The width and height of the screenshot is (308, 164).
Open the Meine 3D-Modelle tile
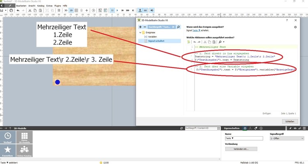24,137
